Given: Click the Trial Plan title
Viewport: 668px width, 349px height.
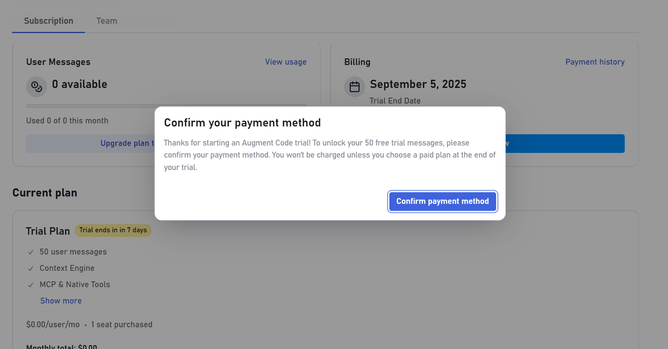Looking at the screenshot, I should [48, 231].
